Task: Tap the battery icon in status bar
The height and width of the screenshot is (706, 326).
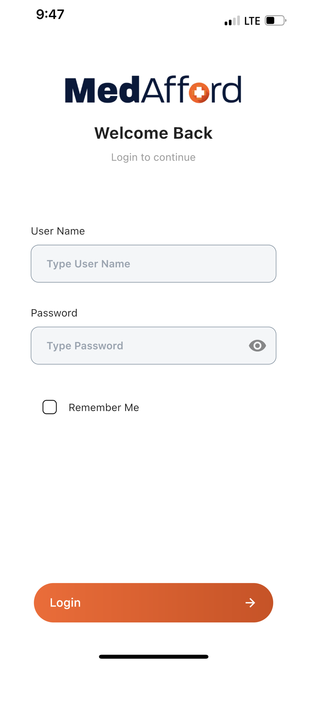Action: tap(275, 20)
